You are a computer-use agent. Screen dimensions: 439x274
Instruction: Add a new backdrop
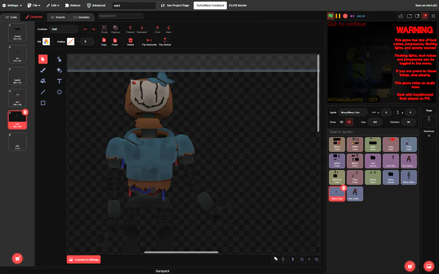[429, 266]
